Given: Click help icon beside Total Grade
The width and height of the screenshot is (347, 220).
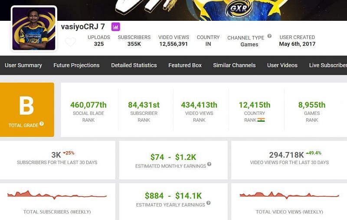Looking at the screenshot, I should [42, 124].
